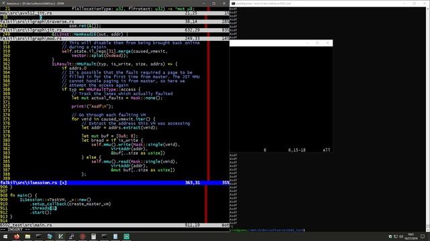The width and height of the screenshot is (430, 241).
Task: Switch to the gVim taskbar icon
Action: 60,236
